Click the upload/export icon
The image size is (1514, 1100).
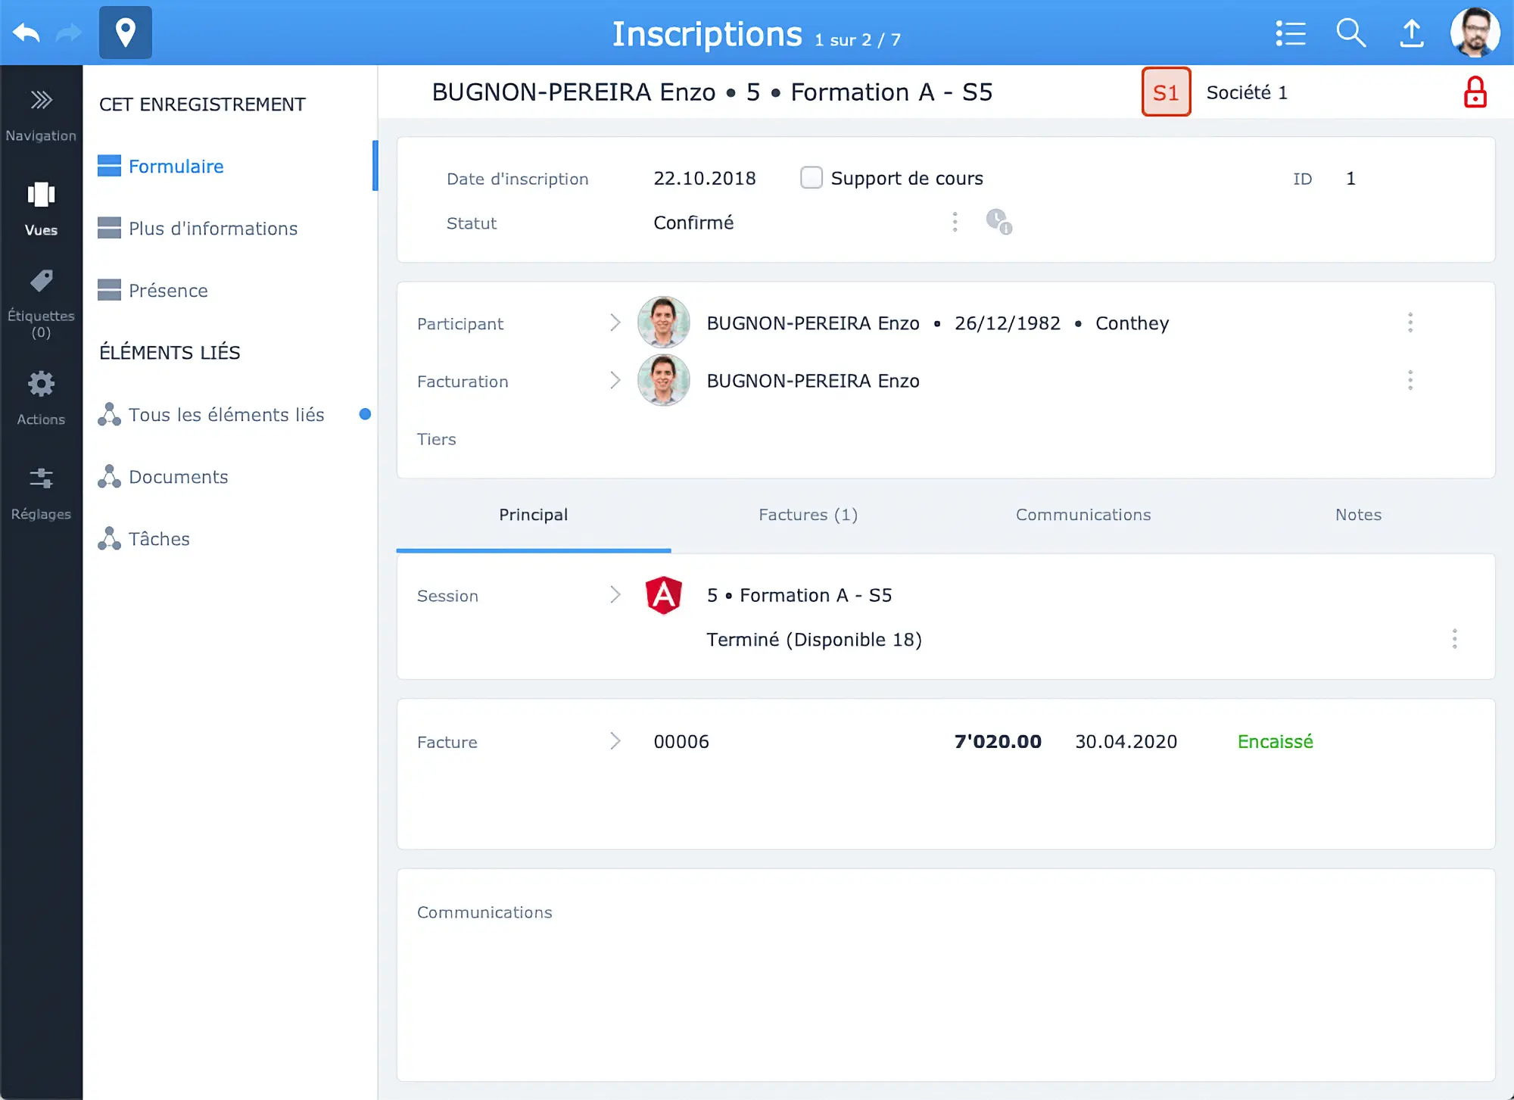coord(1412,33)
